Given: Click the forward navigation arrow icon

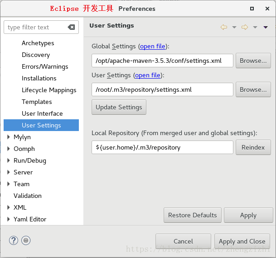Looking at the screenshot, I should [x=245, y=27].
